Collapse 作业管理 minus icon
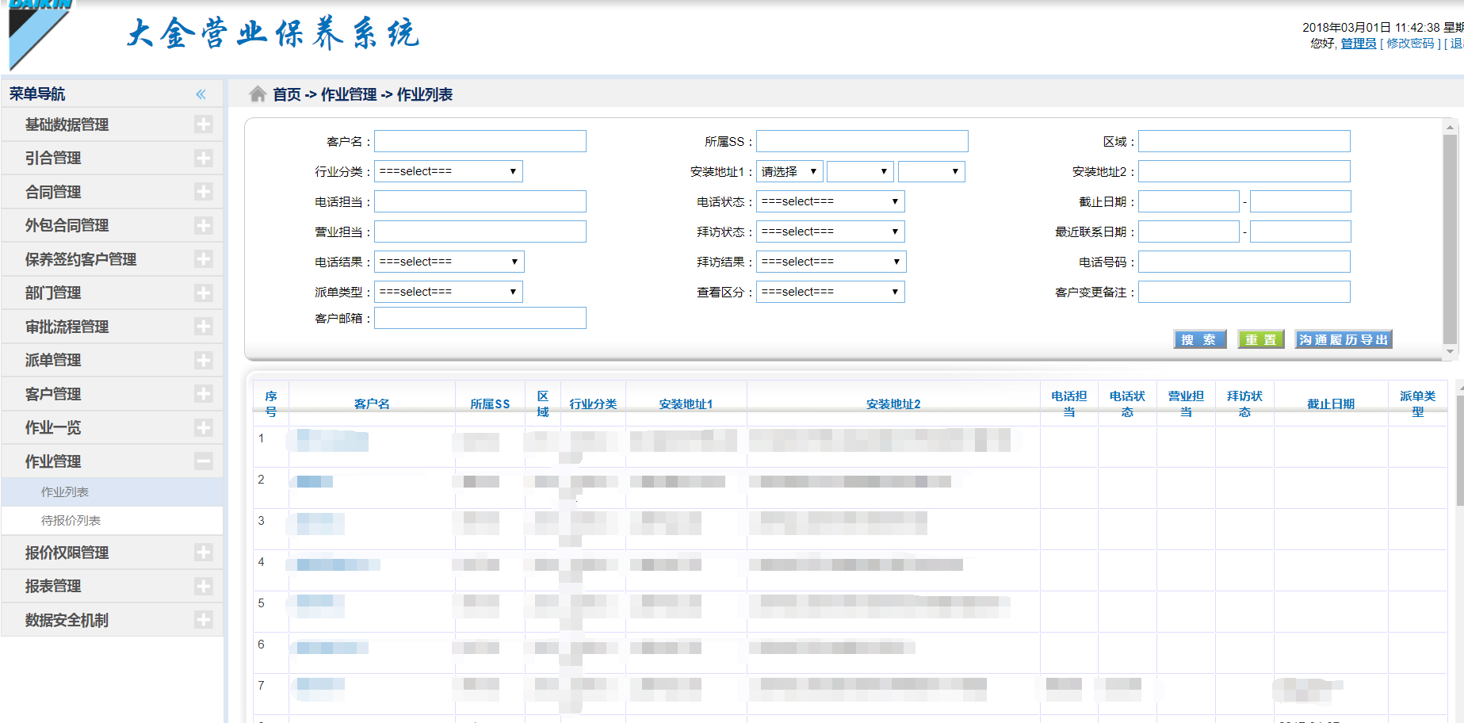Viewport: 1464px width, 723px height. (x=203, y=461)
